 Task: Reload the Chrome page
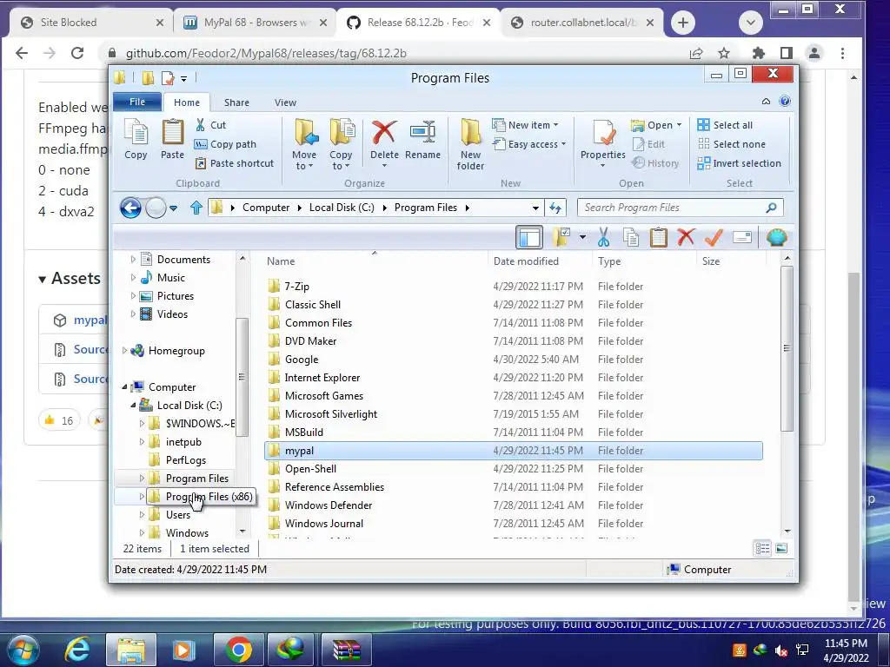coord(77,53)
